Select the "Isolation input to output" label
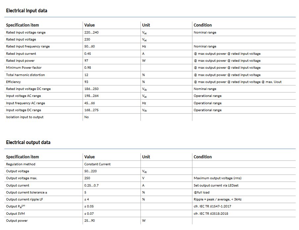 [x=25, y=117]
